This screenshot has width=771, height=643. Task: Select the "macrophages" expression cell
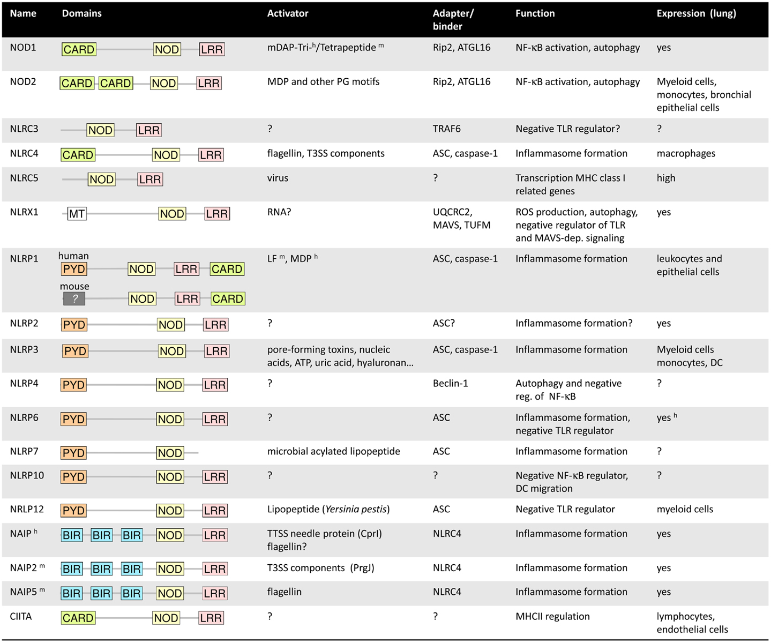(x=686, y=153)
